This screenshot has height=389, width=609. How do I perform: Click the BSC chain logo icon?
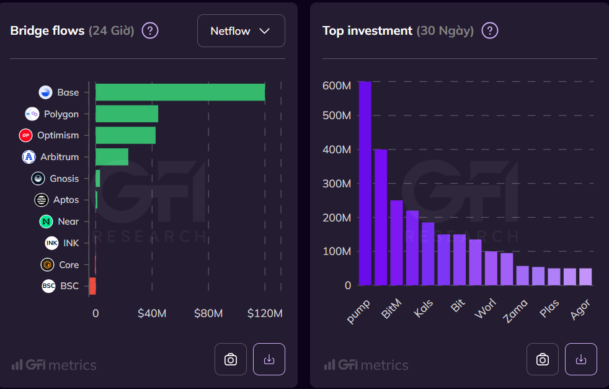point(48,286)
